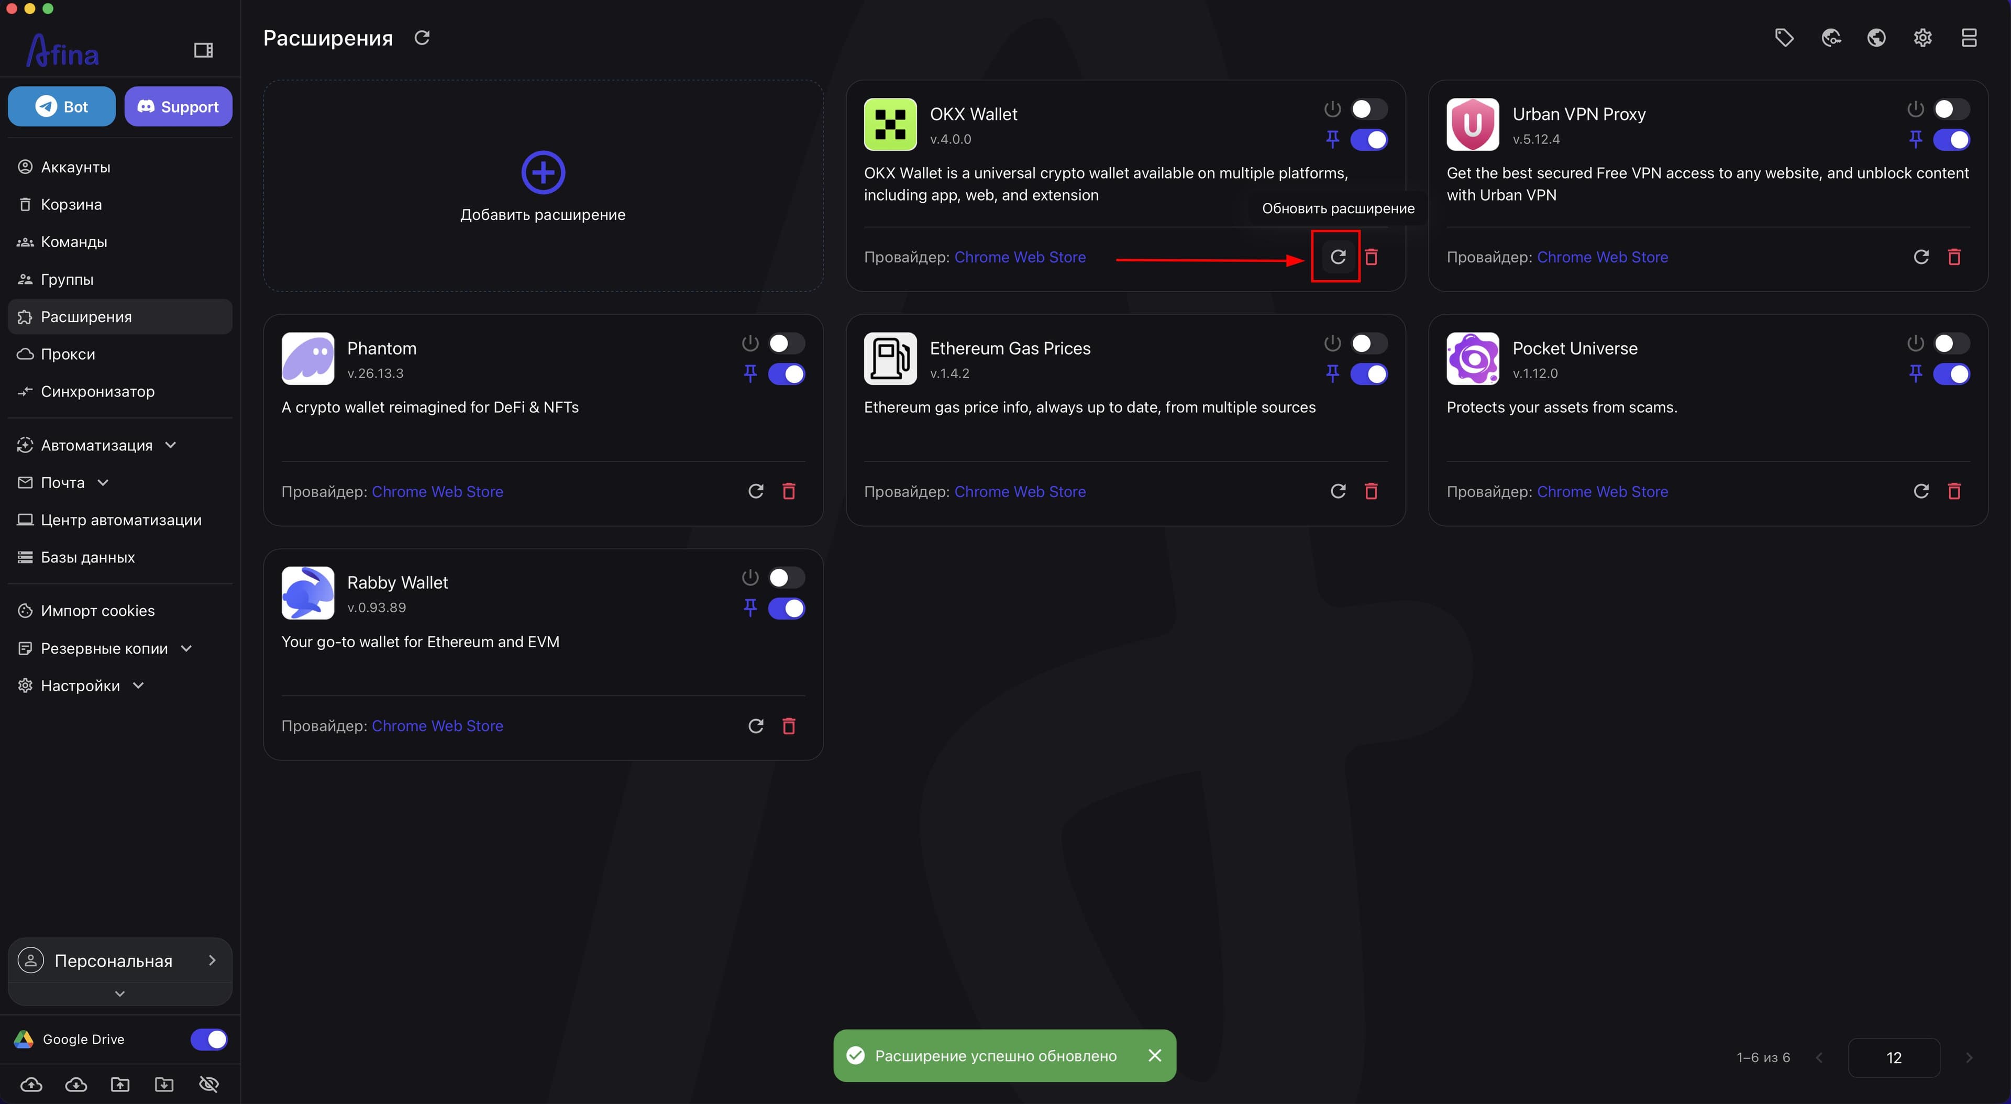Open Прокси in the sidebar

[x=119, y=354]
